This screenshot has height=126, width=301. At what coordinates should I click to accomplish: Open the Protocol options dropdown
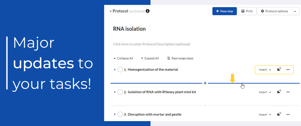click(x=278, y=11)
